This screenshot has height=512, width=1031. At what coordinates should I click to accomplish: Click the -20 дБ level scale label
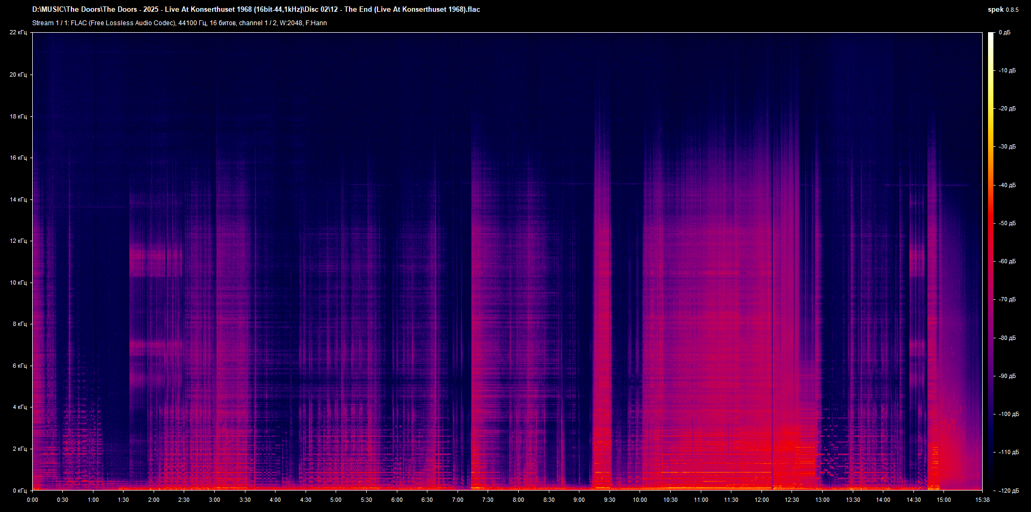pyautogui.click(x=1007, y=108)
